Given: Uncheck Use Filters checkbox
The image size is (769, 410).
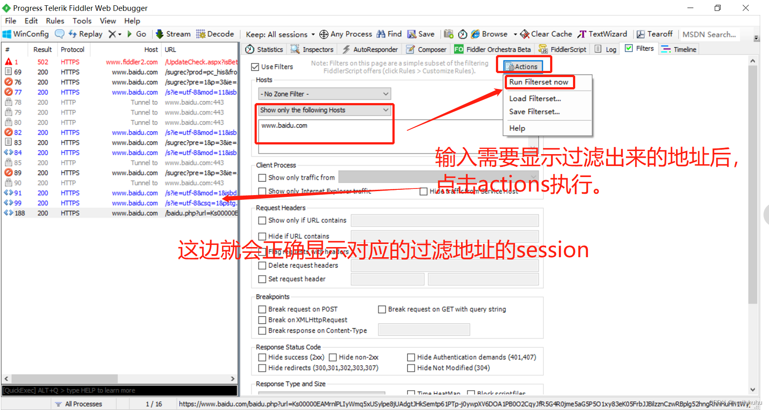Looking at the screenshot, I should point(255,67).
